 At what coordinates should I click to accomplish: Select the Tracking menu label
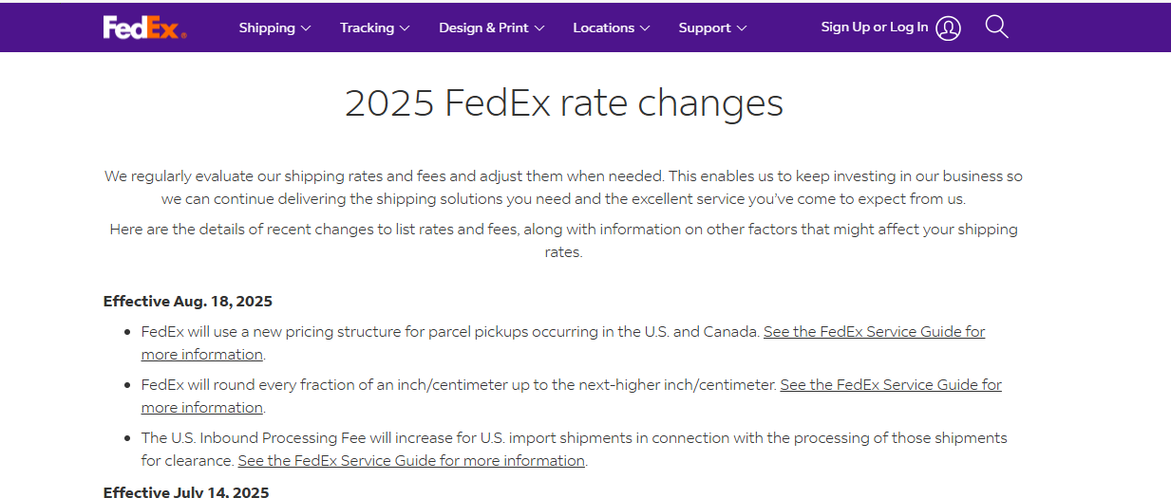point(367,28)
